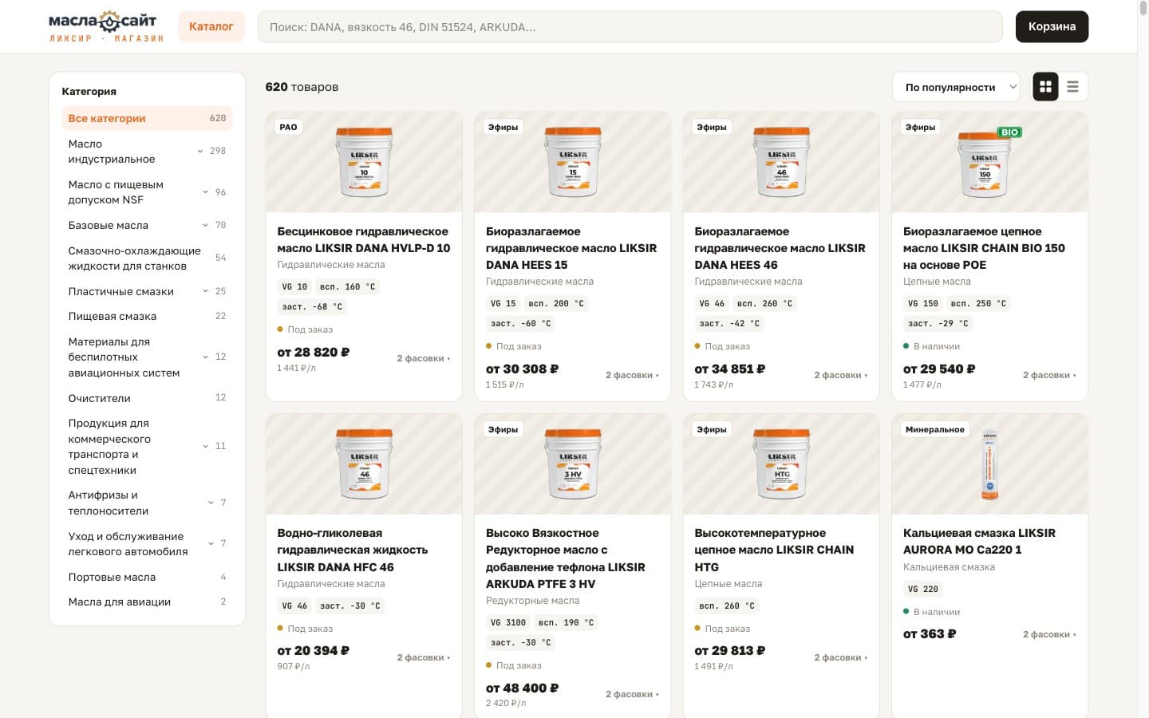Open the Корзина cart
Screen dimensions: 1149x718
[1052, 26]
